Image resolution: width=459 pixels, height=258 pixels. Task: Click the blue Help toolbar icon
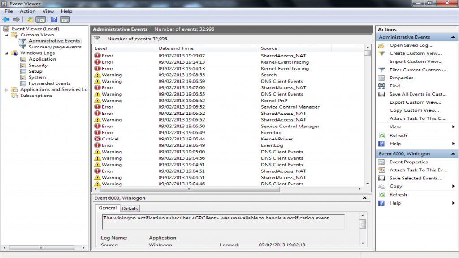[54, 20]
